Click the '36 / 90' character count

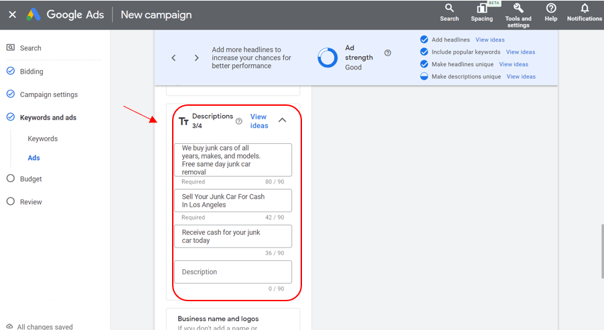275,253
